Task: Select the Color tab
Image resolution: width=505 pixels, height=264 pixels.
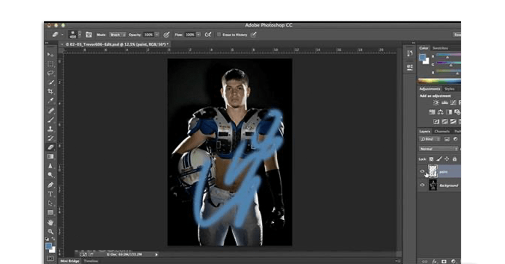Action: [x=424, y=48]
